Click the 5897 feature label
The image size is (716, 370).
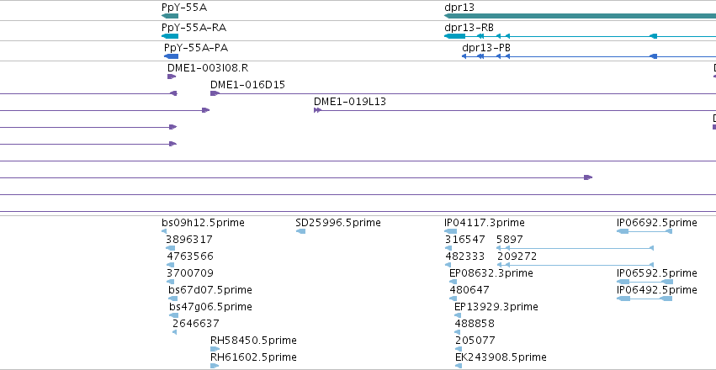(510, 240)
